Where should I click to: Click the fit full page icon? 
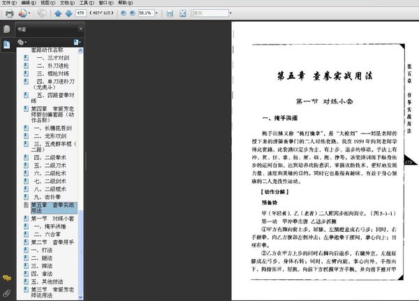coord(182,13)
